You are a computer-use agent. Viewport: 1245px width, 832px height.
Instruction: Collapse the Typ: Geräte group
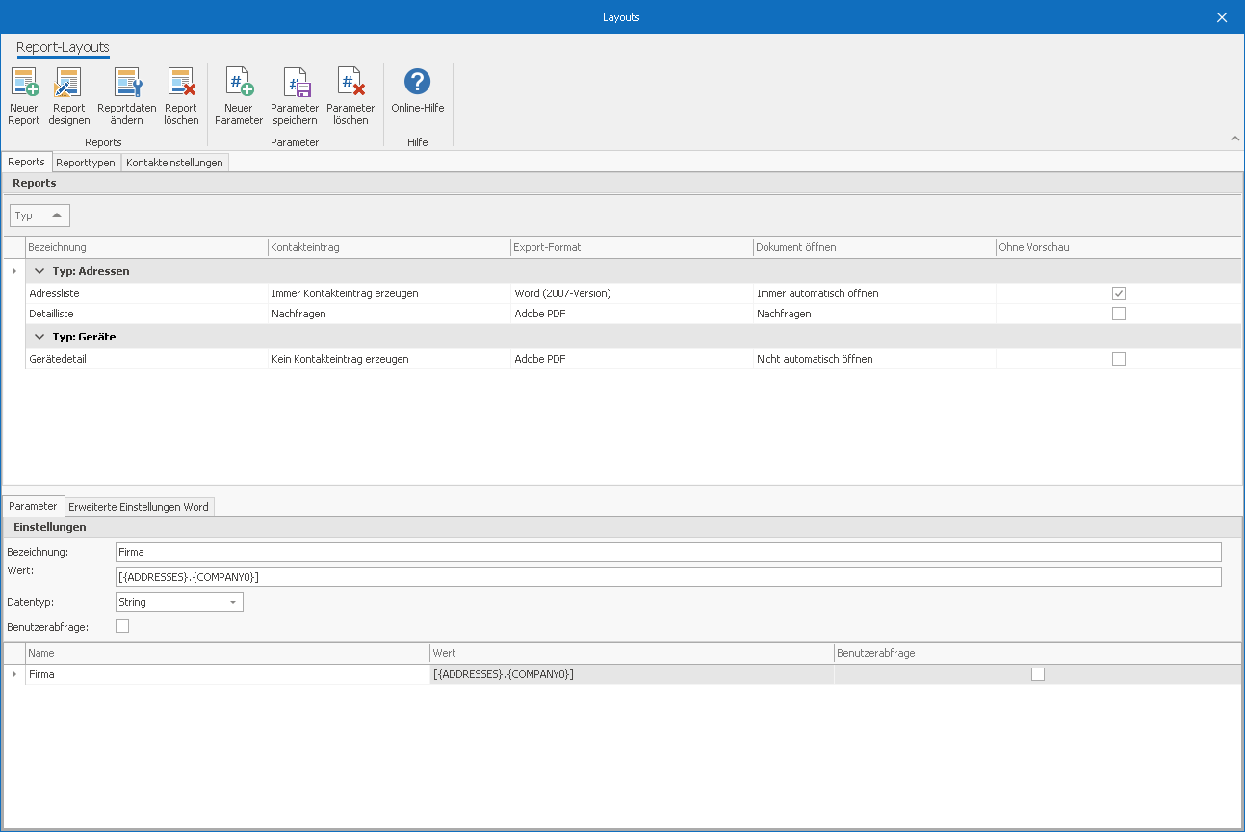(39, 337)
